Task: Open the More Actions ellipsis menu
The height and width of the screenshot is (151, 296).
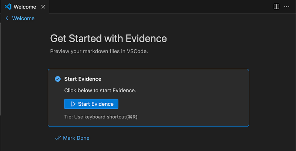Action: (286, 7)
